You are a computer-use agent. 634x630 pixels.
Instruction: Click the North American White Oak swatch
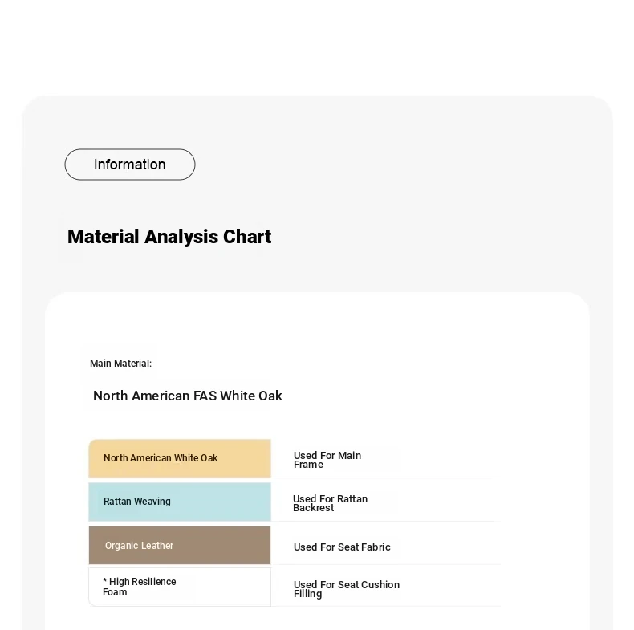180,458
